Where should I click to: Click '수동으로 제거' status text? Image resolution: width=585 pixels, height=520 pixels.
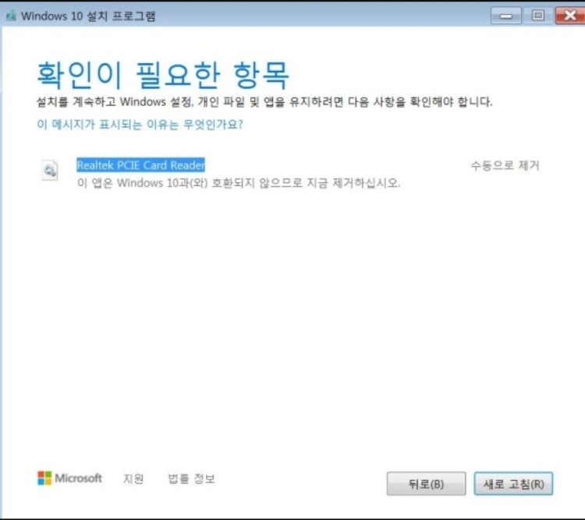pyautogui.click(x=505, y=165)
